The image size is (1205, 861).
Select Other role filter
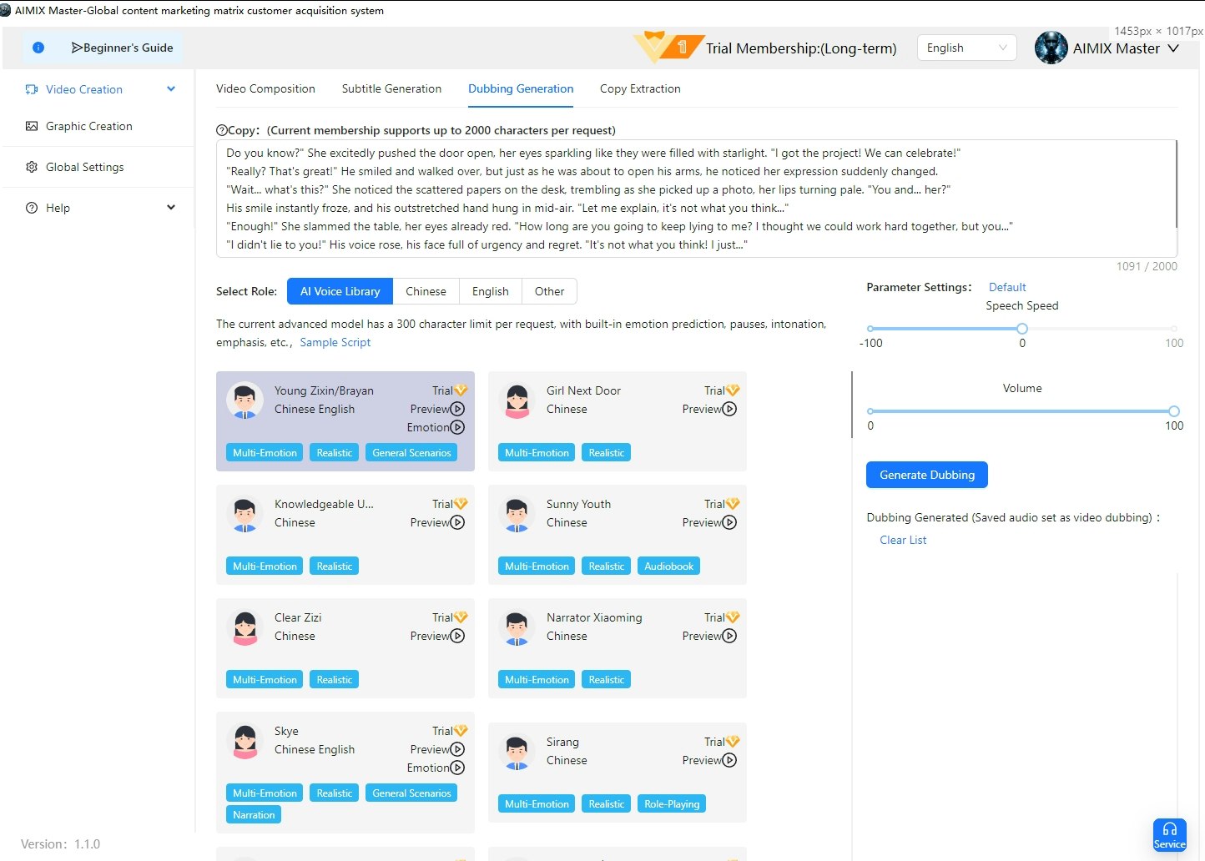click(549, 291)
